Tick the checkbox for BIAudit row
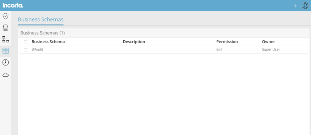This screenshot has width=311, height=135. 26,50
